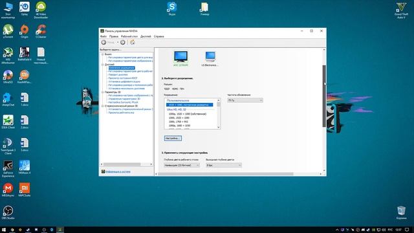This screenshot has width=414, height=233.
Task: Open the 1.docx file on desktop
Action: pos(25,99)
